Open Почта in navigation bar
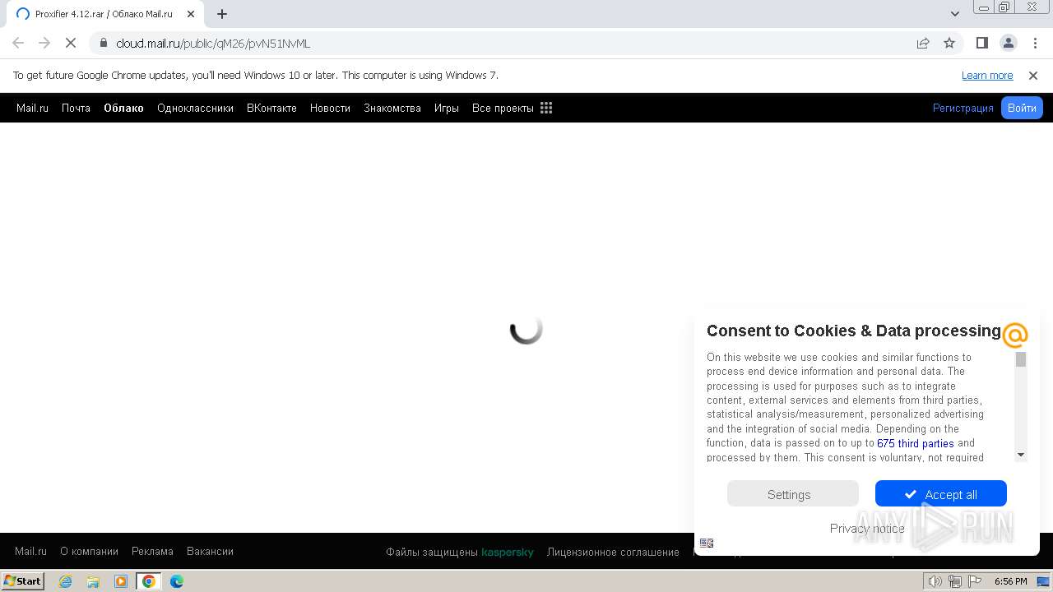Screen dimensions: 1053x592 pyautogui.click(x=76, y=108)
